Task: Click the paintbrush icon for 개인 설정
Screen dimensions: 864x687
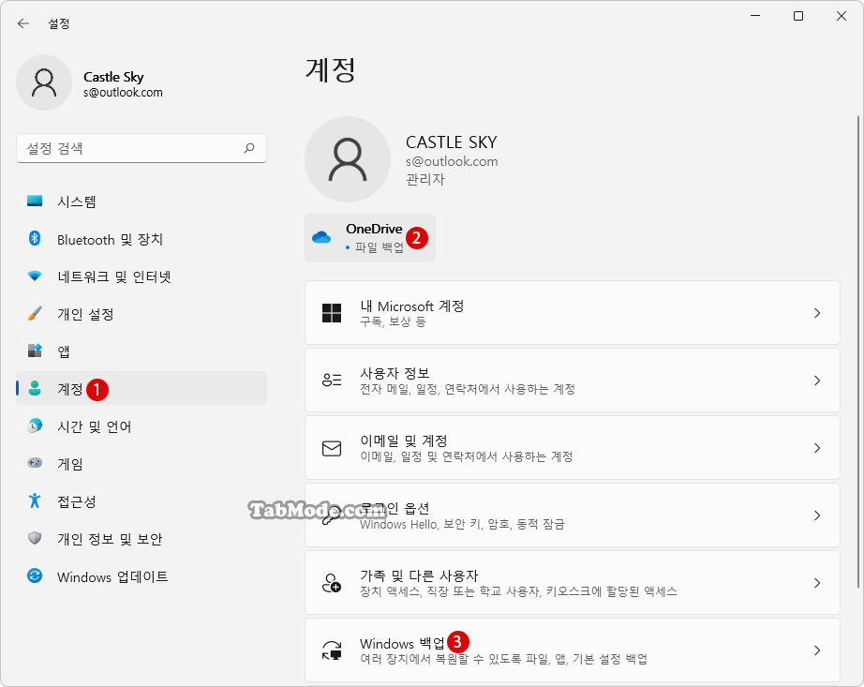Action: [35, 313]
